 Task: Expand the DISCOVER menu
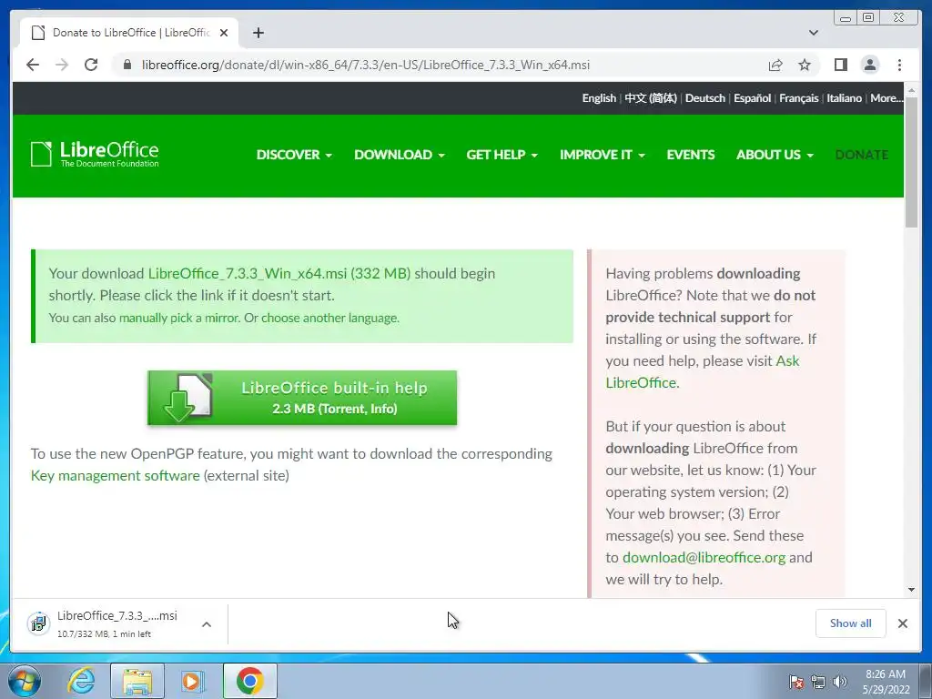click(x=294, y=155)
